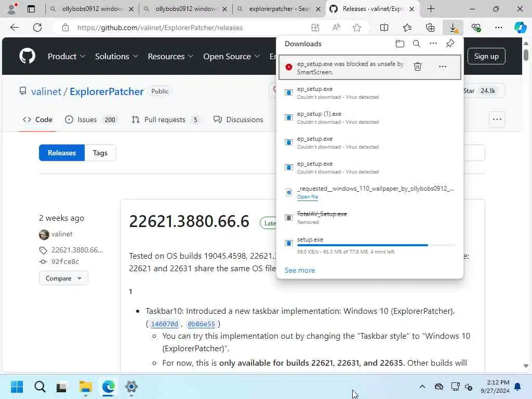Open Edge read aloud icon
The width and height of the screenshot is (532, 399).
pos(336,28)
